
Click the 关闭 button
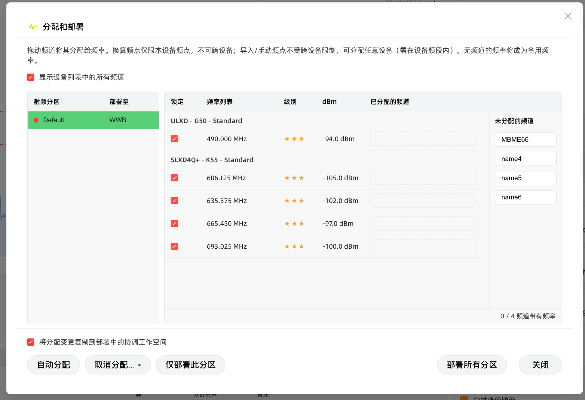[541, 365]
